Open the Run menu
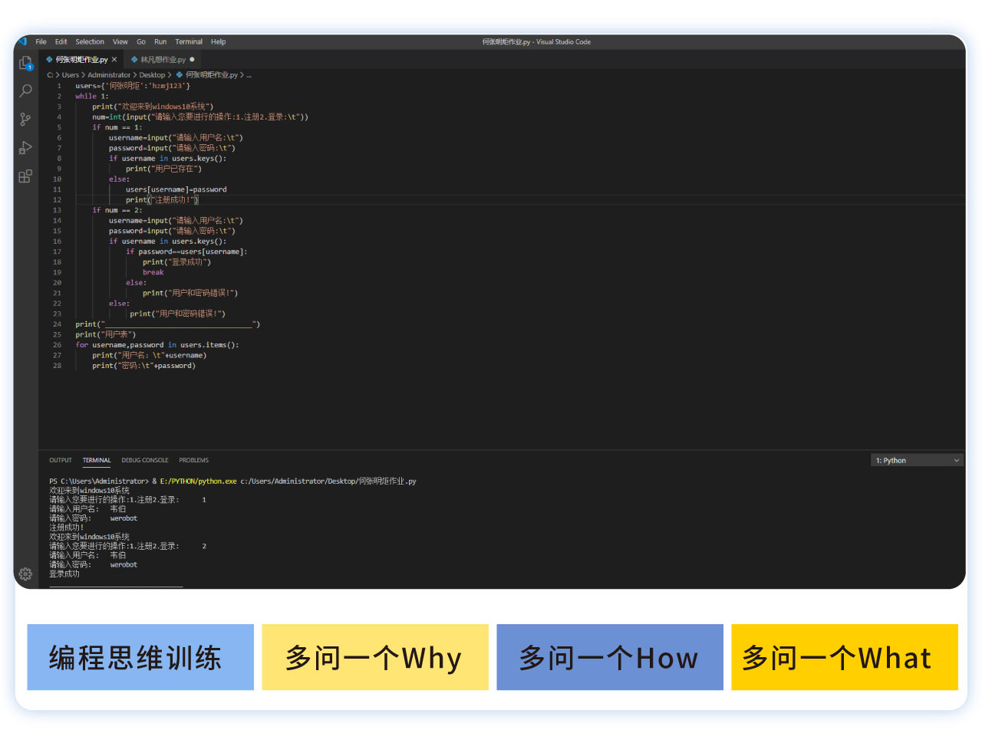 [x=160, y=42]
